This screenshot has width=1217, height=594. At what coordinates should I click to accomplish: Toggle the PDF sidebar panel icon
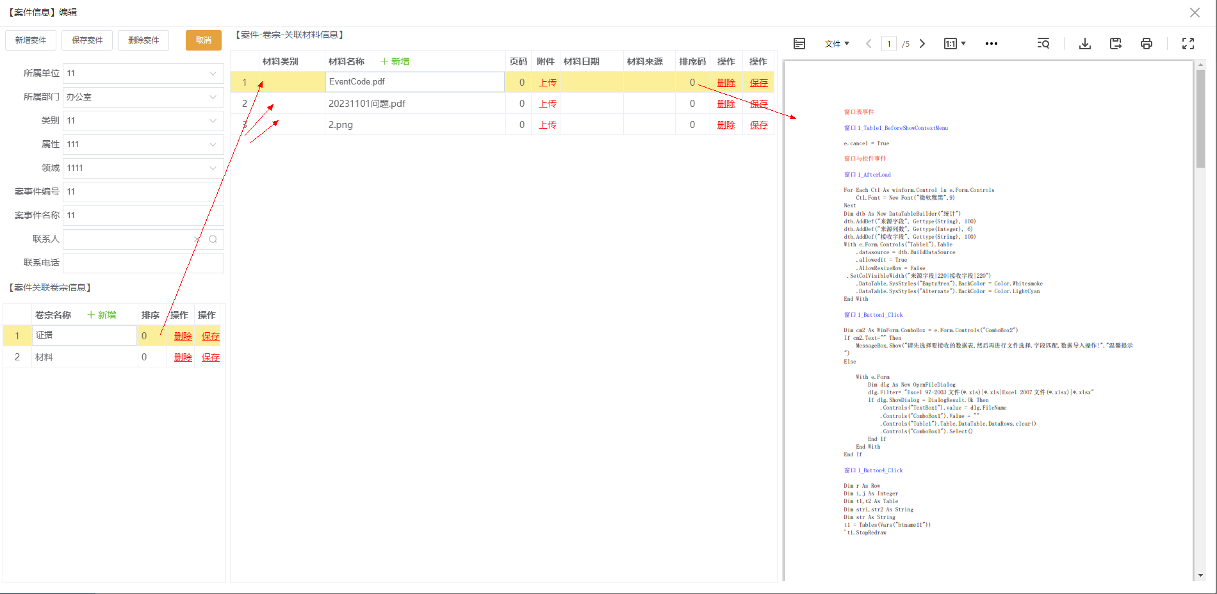coord(799,44)
